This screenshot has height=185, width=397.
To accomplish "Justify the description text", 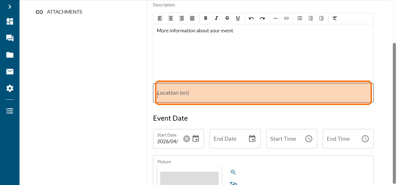I will (x=192, y=18).
